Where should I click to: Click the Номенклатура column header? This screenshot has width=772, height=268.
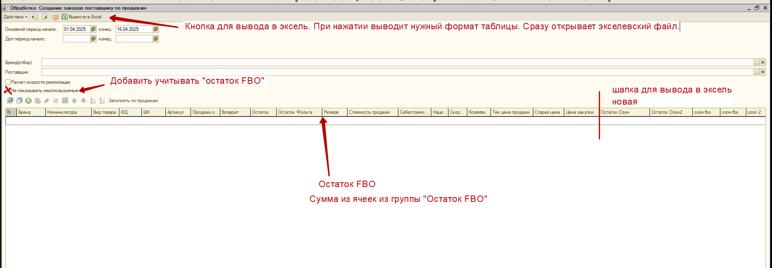[x=68, y=112]
